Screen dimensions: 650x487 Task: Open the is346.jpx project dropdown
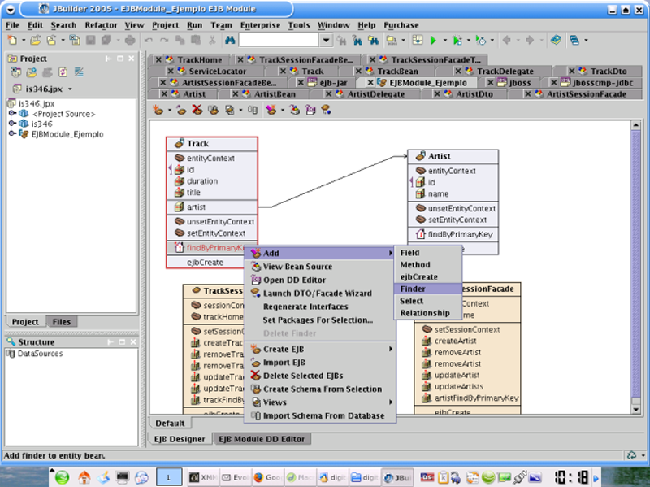pyautogui.click(x=70, y=89)
